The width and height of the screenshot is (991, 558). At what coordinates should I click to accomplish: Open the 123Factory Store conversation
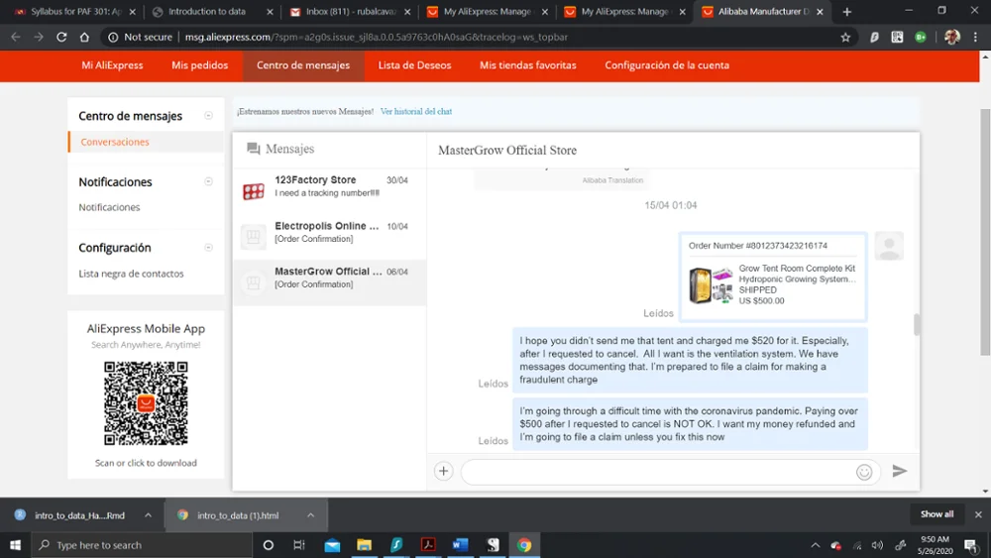coord(329,191)
